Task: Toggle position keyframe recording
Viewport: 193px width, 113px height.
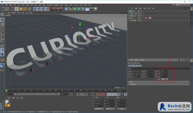Action: pyautogui.click(x=108, y=94)
